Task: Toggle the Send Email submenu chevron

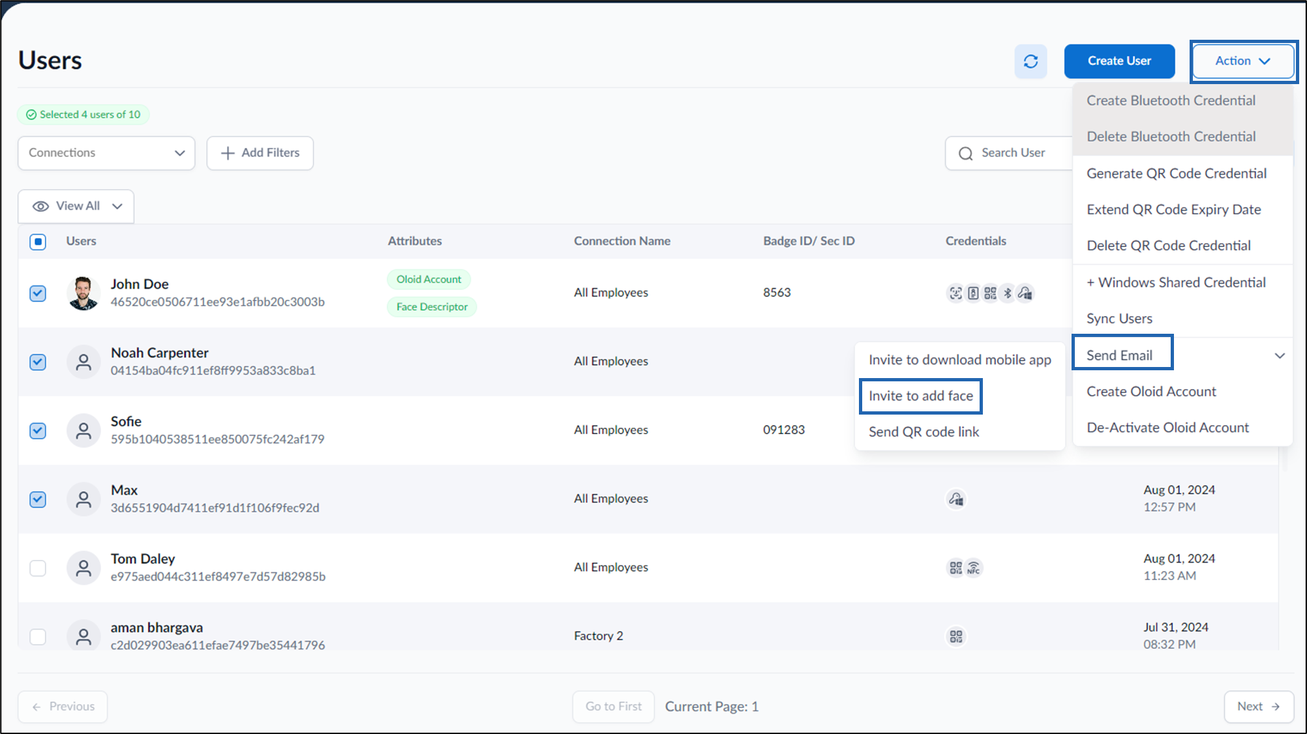Action: pos(1280,356)
